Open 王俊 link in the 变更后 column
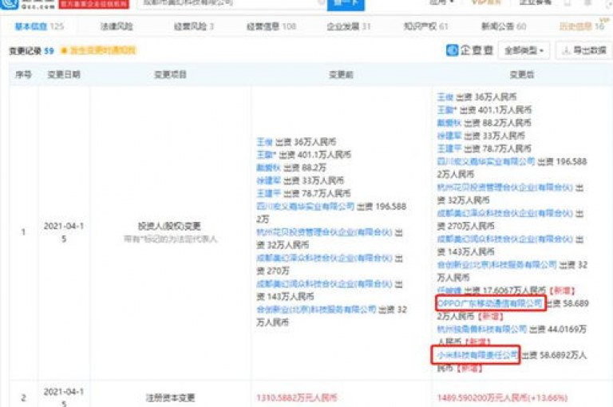 click(x=445, y=97)
